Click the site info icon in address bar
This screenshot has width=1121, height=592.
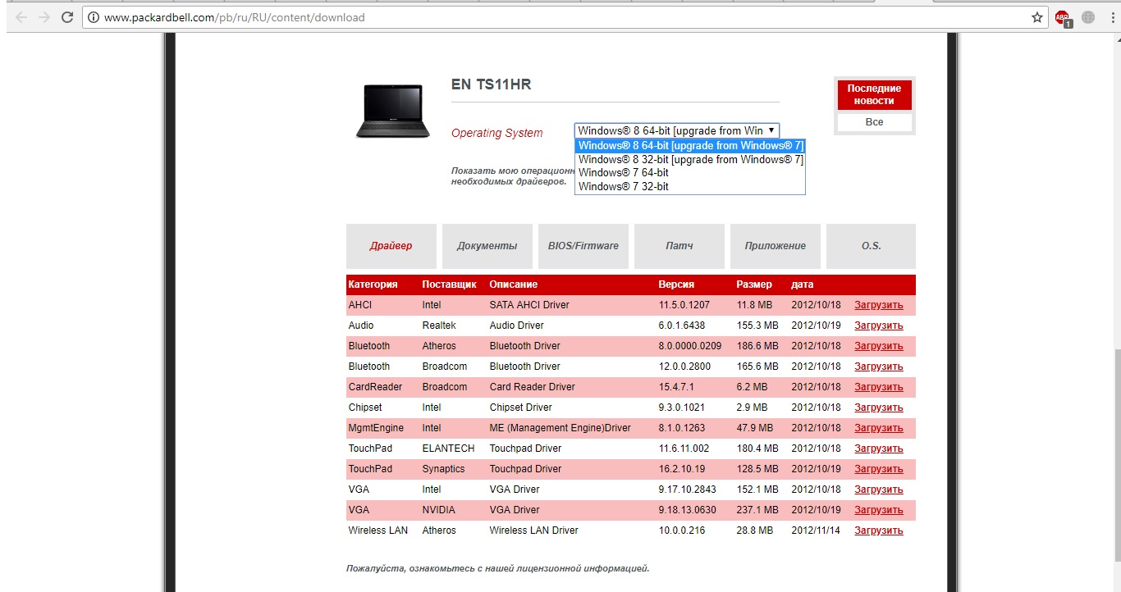click(93, 17)
